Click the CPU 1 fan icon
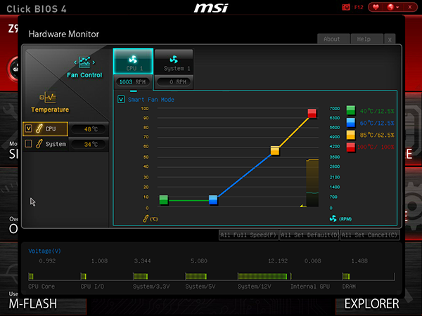422x316 pixels. (x=133, y=59)
